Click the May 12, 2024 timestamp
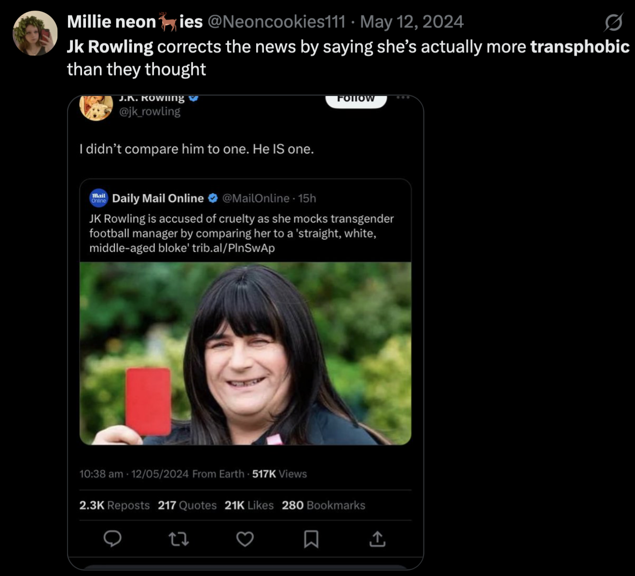Image resolution: width=635 pixels, height=576 pixels. pos(412,22)
